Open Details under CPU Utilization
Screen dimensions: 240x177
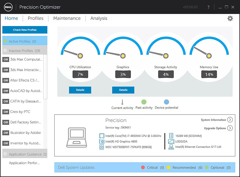click(80, 90)
